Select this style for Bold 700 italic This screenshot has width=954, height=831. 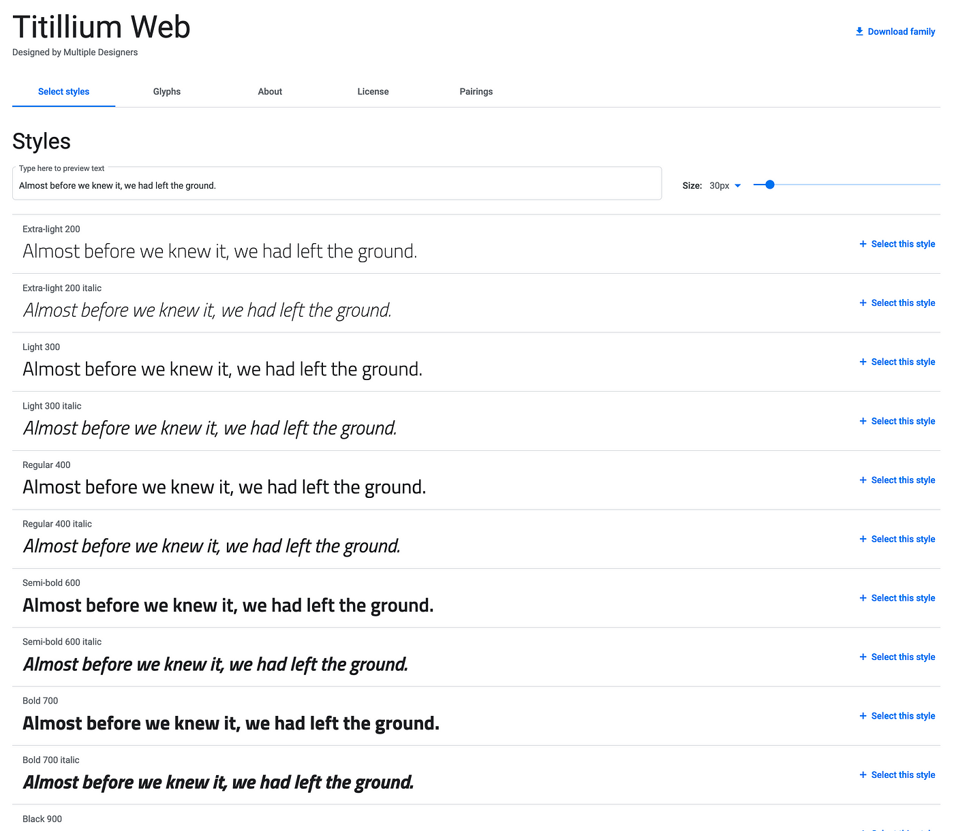click(x=903, y=775)
